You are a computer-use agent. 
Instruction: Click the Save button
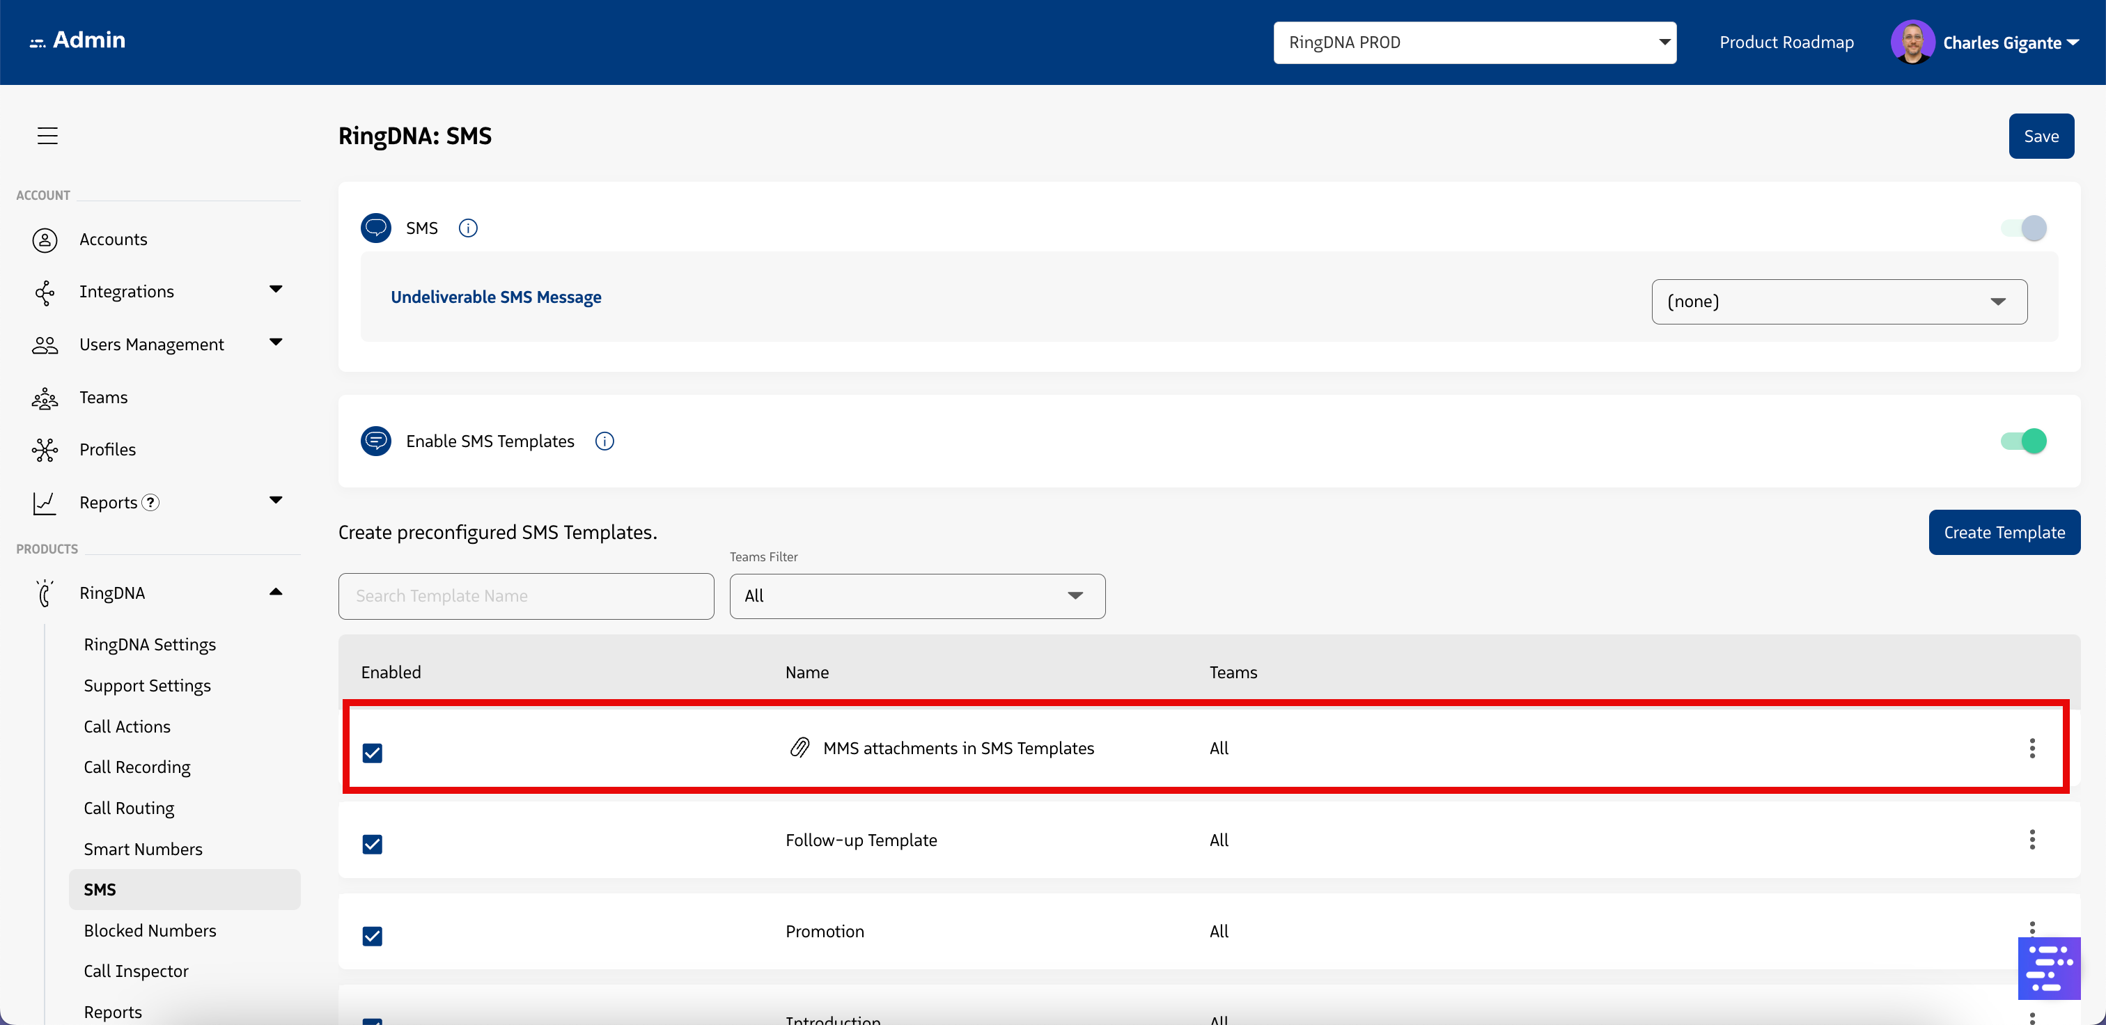click(2041, 136)
